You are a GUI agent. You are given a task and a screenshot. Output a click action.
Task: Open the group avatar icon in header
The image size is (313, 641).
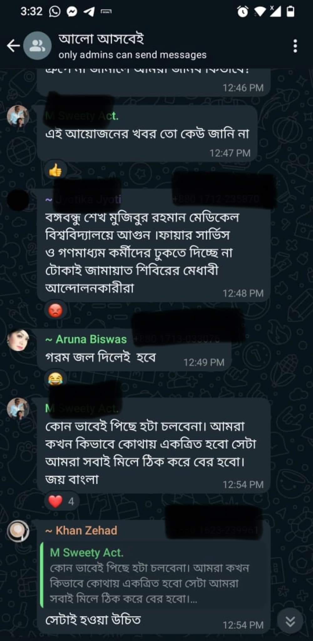coord(38,46)
